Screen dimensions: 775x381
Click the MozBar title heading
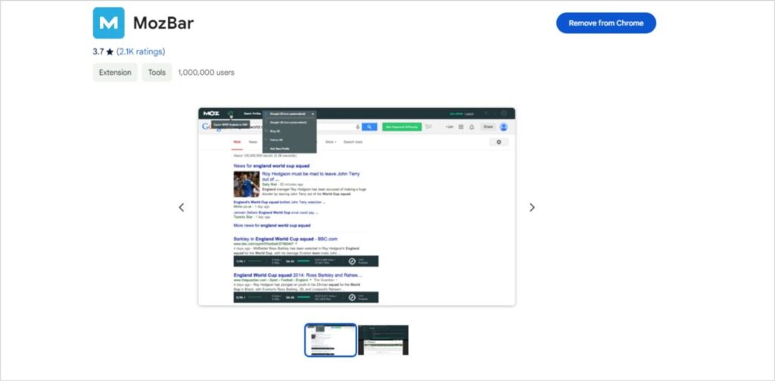tap(163, 23)
